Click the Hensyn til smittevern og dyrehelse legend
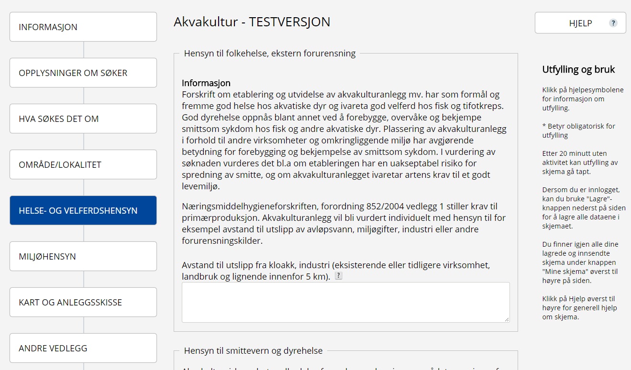The height and width of the screenshot is (370, 631). (253, 351)
